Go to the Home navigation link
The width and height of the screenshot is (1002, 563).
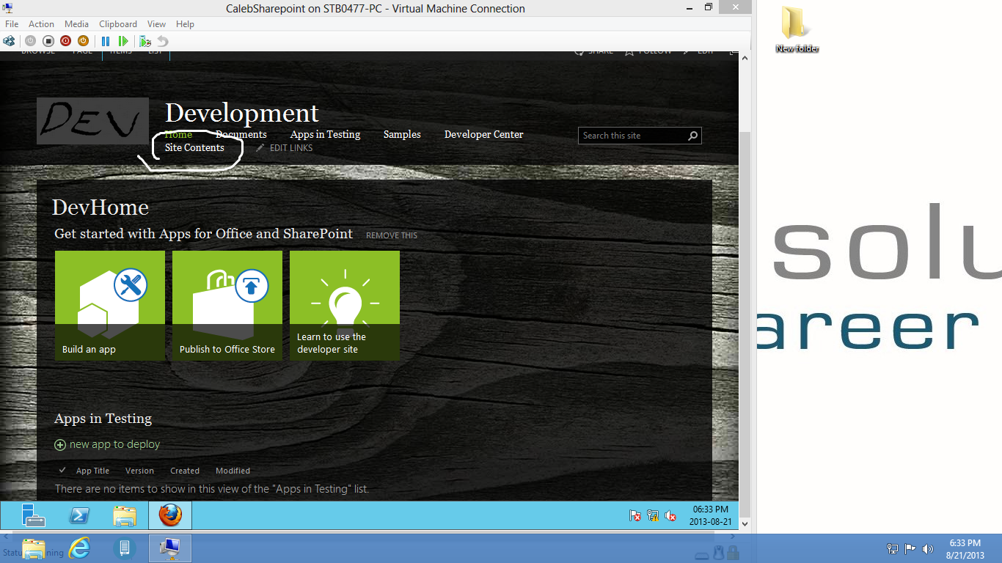(x=178, y=134)
